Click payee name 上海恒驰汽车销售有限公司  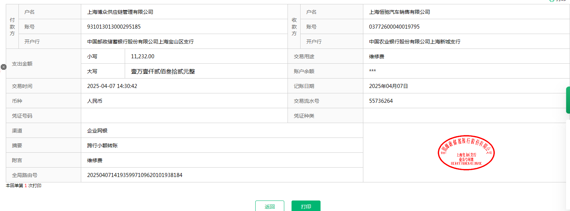(399, 12)
